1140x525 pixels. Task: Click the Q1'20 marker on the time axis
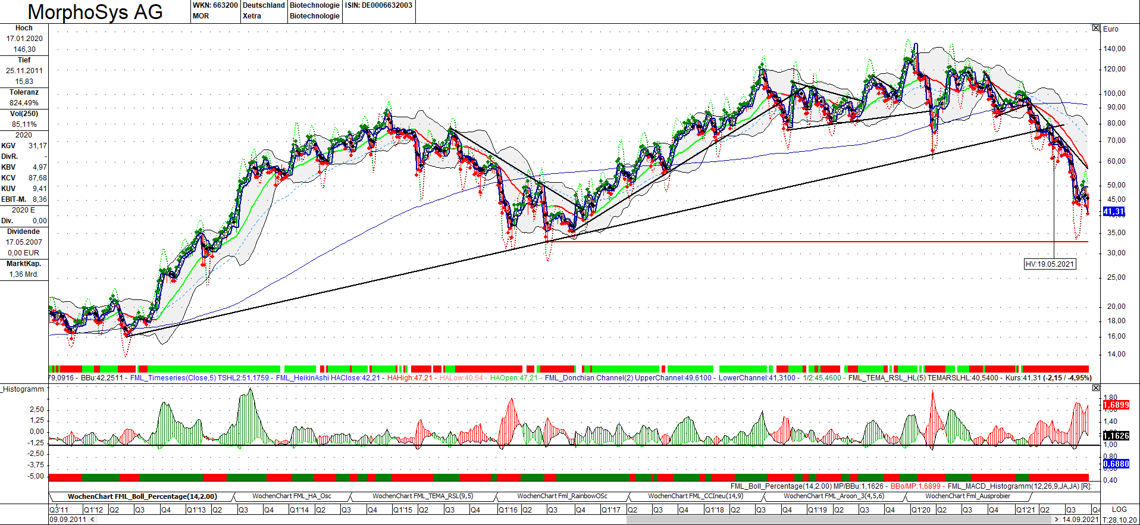click(x=921, y=510)
